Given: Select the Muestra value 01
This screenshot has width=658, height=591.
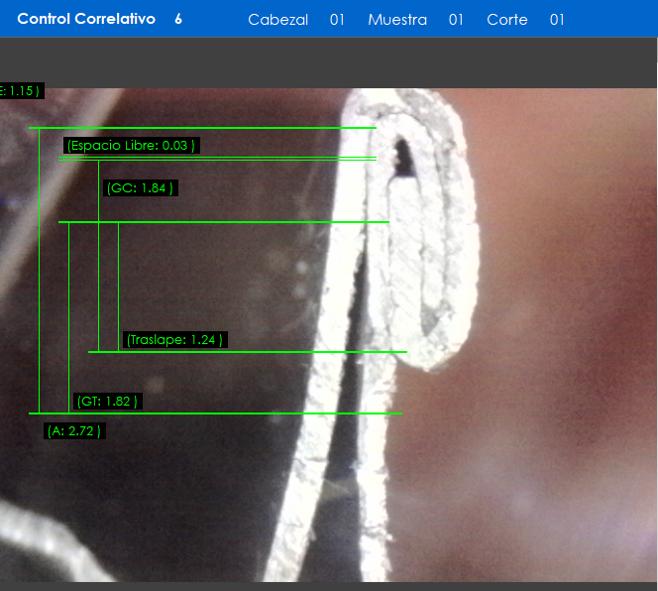Looking at the screenshot, I should [456, 20].
